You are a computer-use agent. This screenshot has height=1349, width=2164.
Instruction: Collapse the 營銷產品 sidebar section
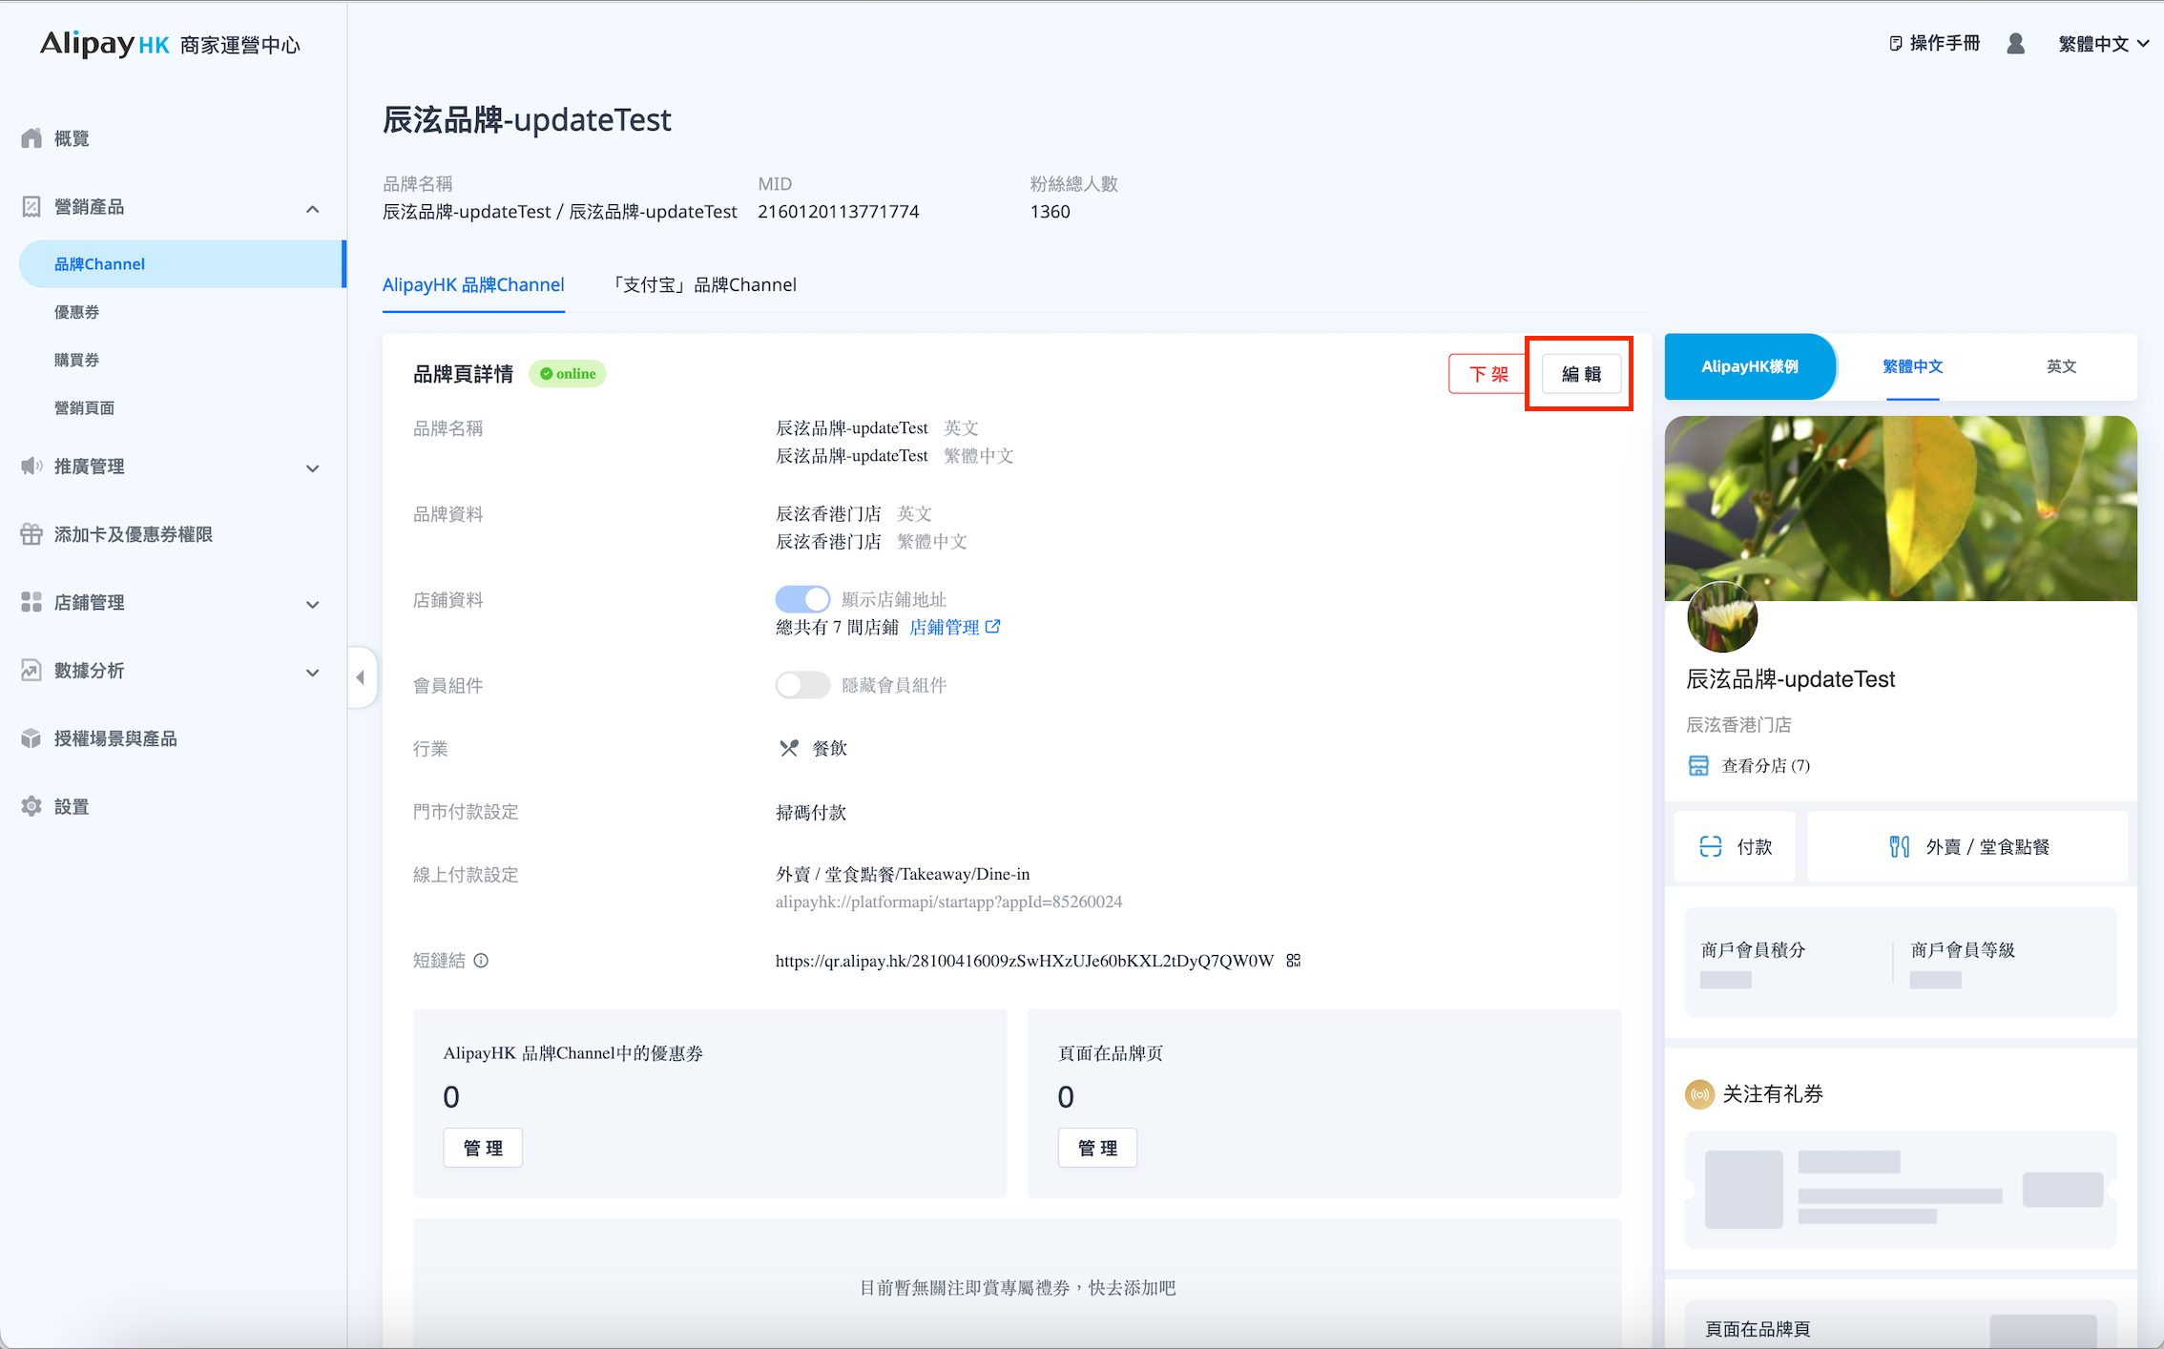point(312,208)
